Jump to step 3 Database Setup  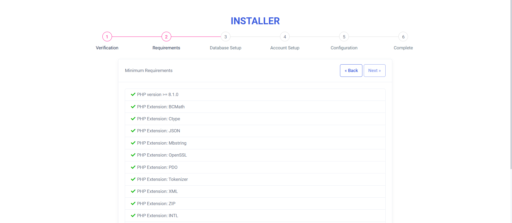226,37
